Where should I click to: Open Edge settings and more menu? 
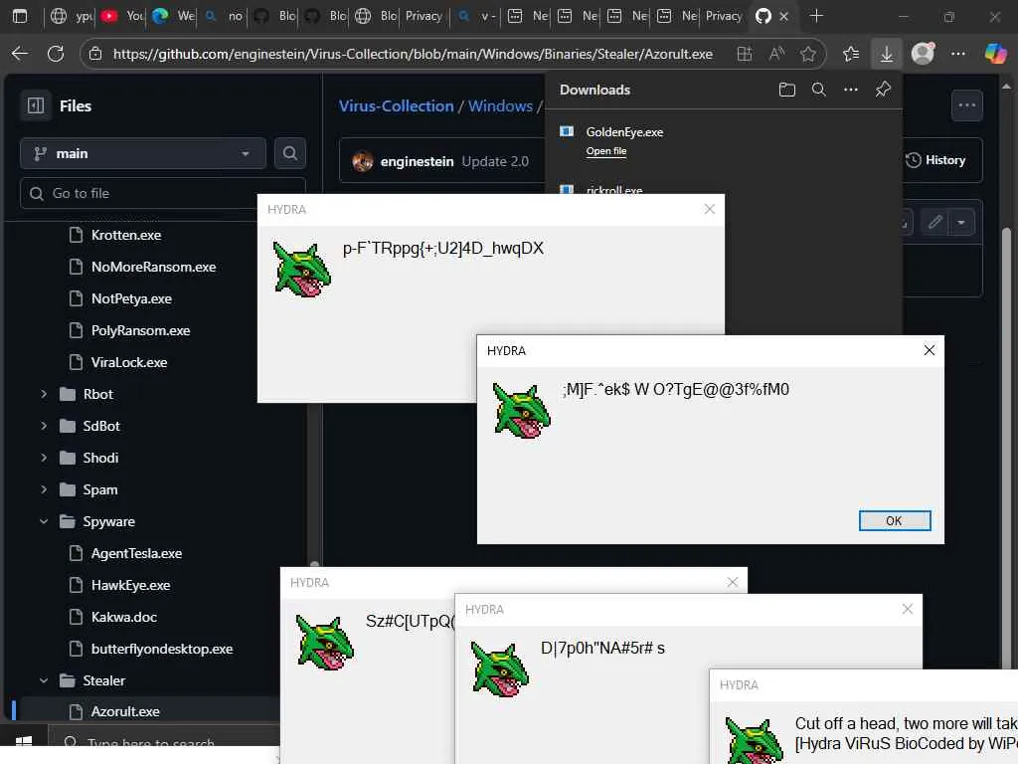(957, 54)
